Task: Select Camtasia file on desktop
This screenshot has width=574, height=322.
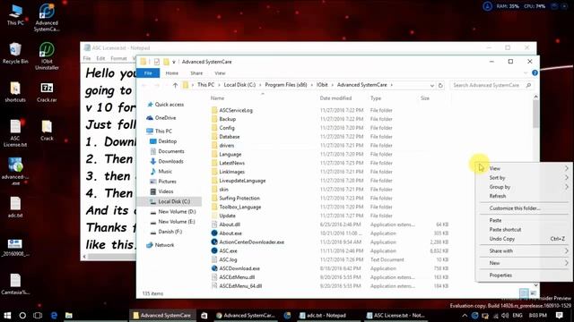Action: coord(15,284)
